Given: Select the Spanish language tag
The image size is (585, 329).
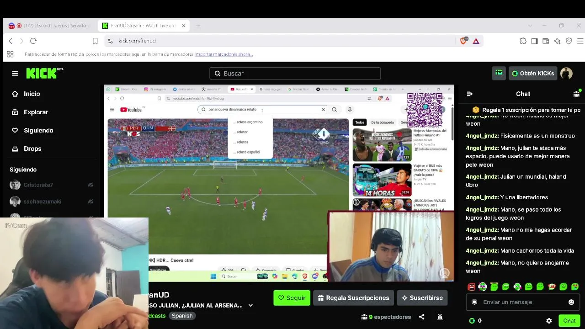Looking at the screenshot, I should coord(182,316).
